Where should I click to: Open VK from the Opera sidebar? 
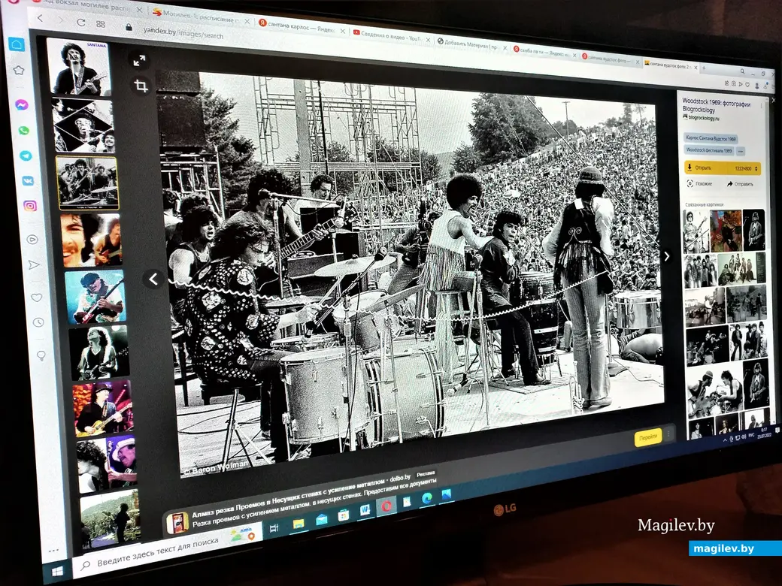pos(28,180)
